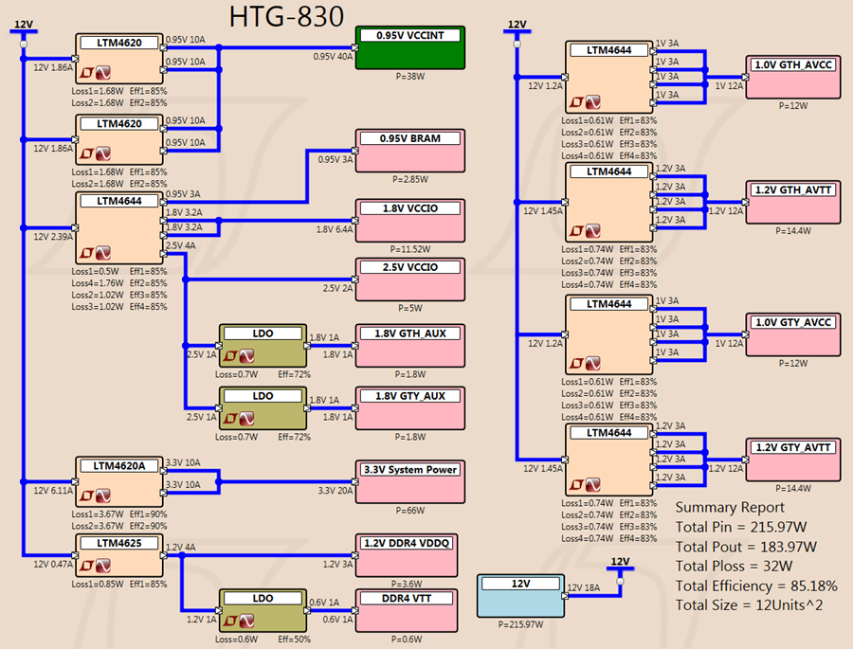This screenshot has height=649, width=853.
Task: Click the waveform icon in the LDO feeding DDR4 VTT
Action: pos(246,621)
